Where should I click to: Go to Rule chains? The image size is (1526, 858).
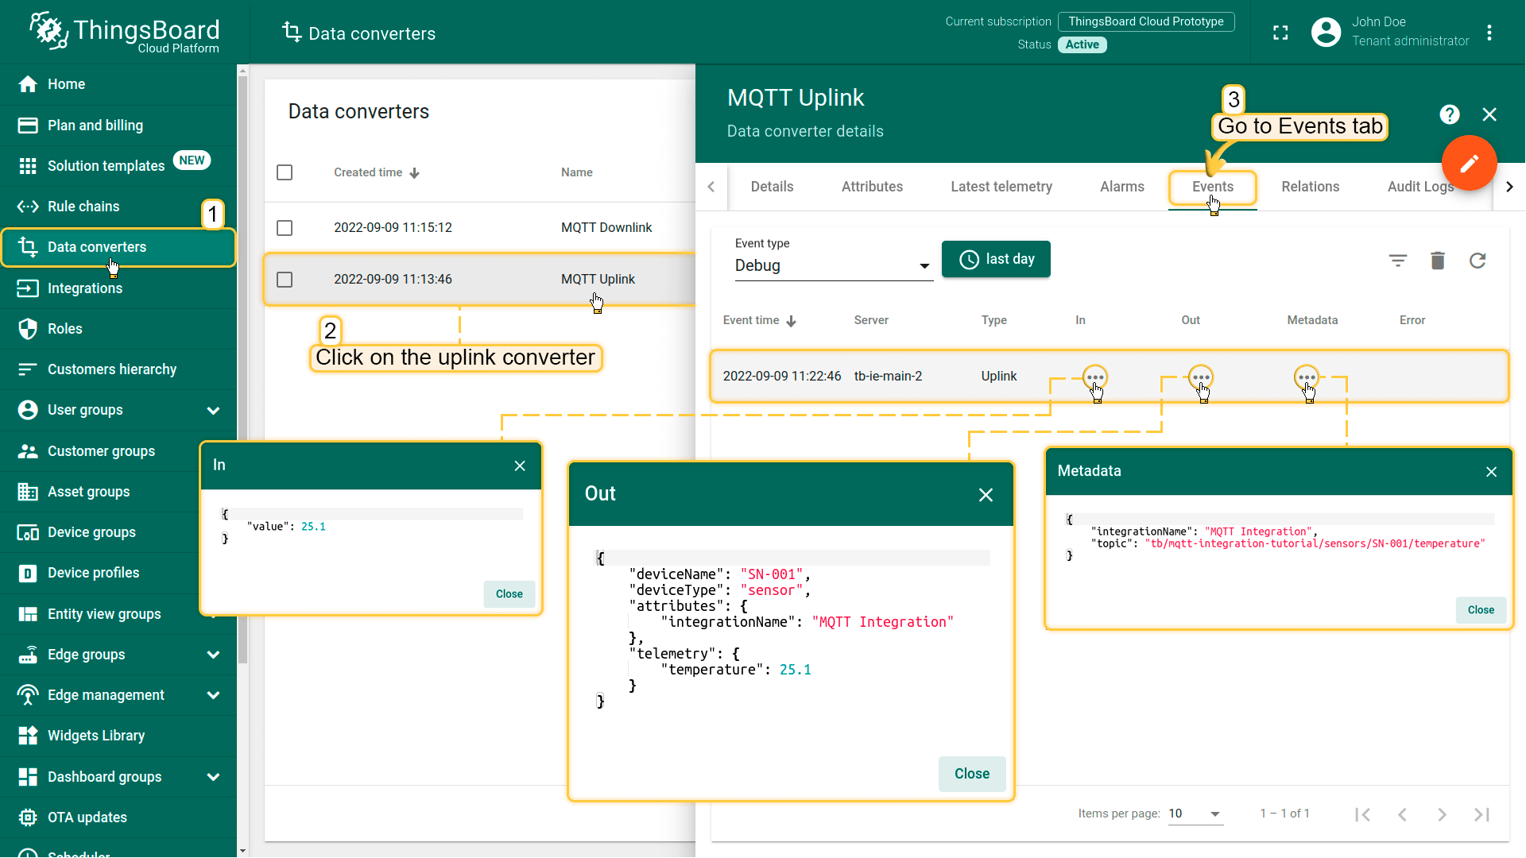118,207
